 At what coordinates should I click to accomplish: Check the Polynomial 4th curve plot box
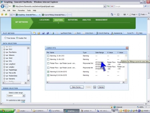48,68
